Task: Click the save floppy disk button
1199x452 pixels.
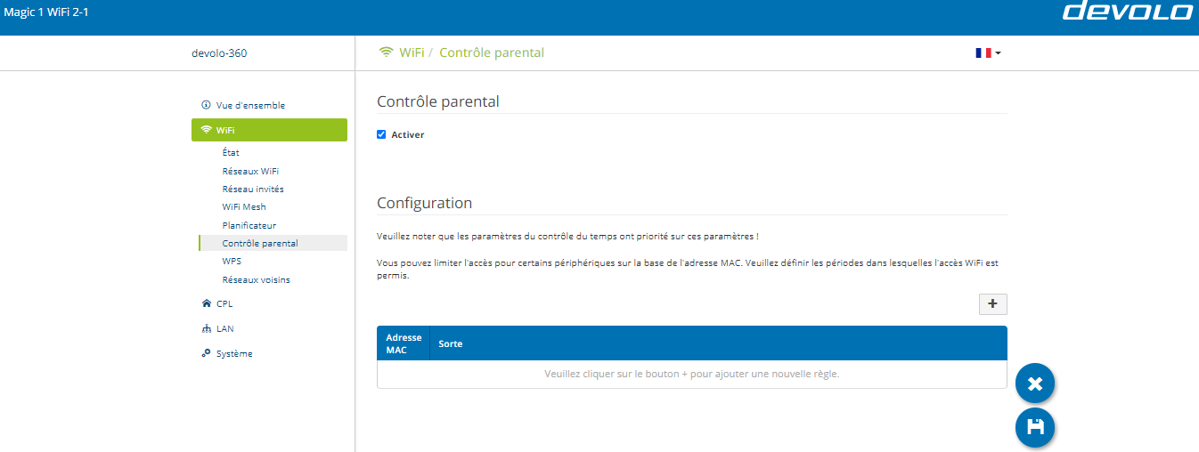Action: (x=1035, y=427)
